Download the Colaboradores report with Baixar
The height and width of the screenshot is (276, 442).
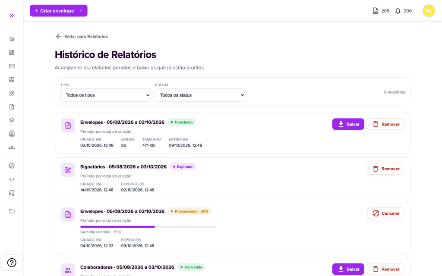click(348, 269)
